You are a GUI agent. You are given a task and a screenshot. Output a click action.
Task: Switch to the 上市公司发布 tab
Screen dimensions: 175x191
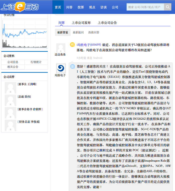pos(81,23)
